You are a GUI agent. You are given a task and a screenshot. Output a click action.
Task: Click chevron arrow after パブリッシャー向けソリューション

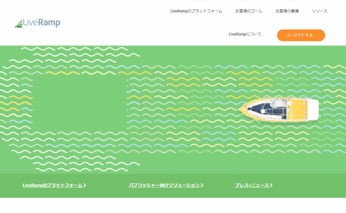pos(202,185)
